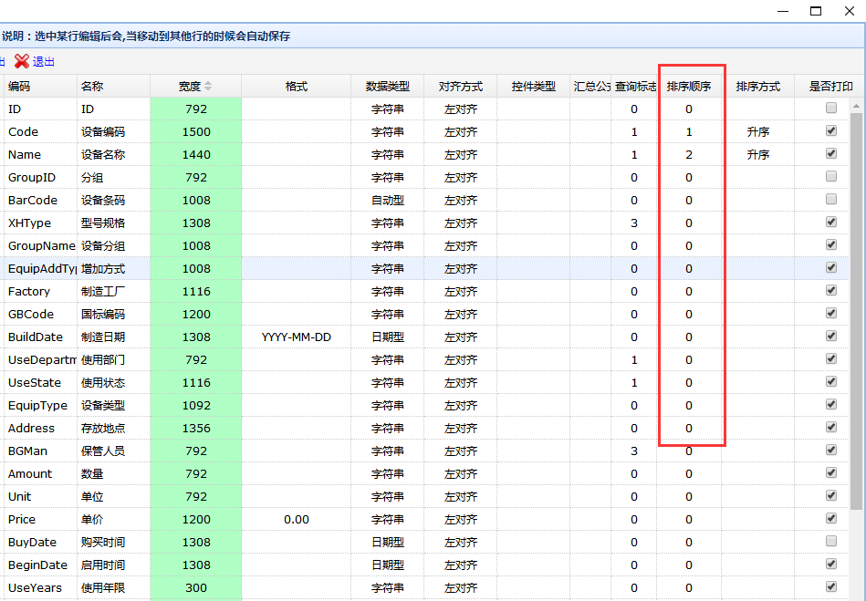The height and width of the screenshot is (601, 866).
Task: Open the 日期型 data type cell for BuildDate
Action: click(x=387, y=337)
